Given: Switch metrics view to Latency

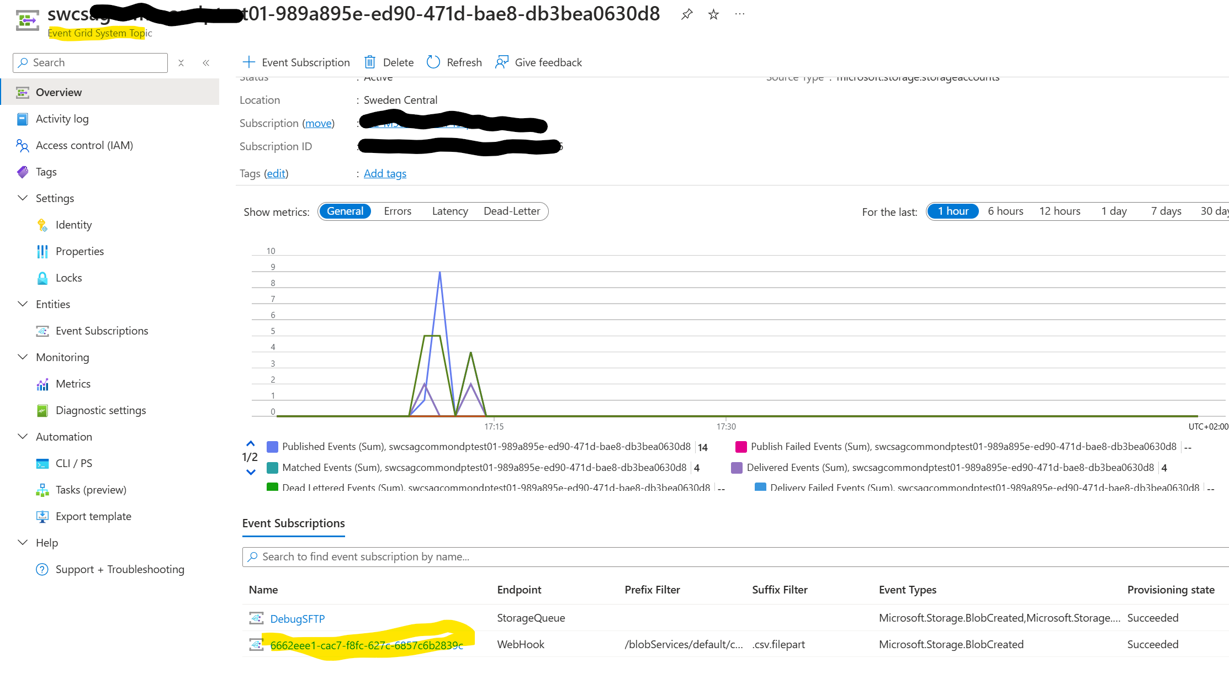Looking at the screenshot, I should click(x=450, y=211).
